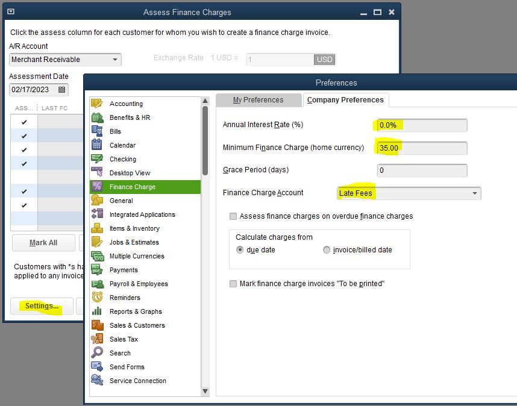Click the Exchange Rate value field
The height and width of the screenshot is (406, 517).
280,60
